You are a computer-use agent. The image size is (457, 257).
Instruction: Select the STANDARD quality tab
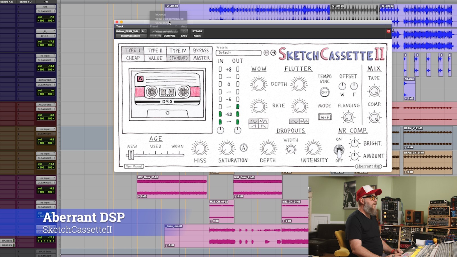coord(178,58)
